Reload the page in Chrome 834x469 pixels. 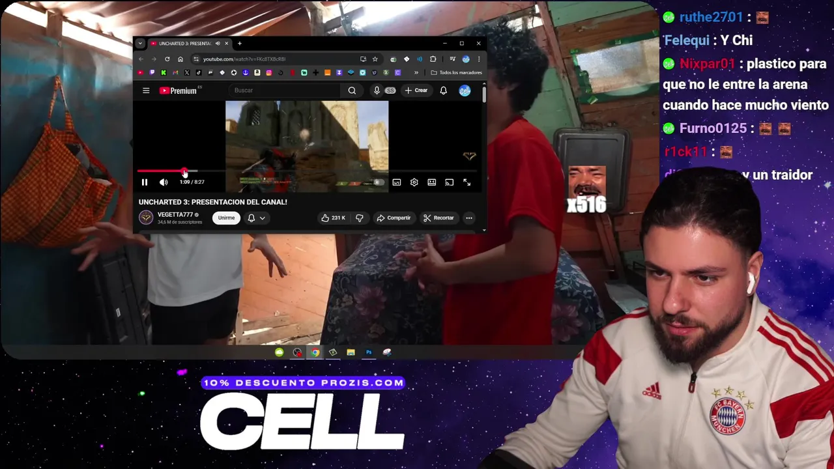tap(167, 59)
